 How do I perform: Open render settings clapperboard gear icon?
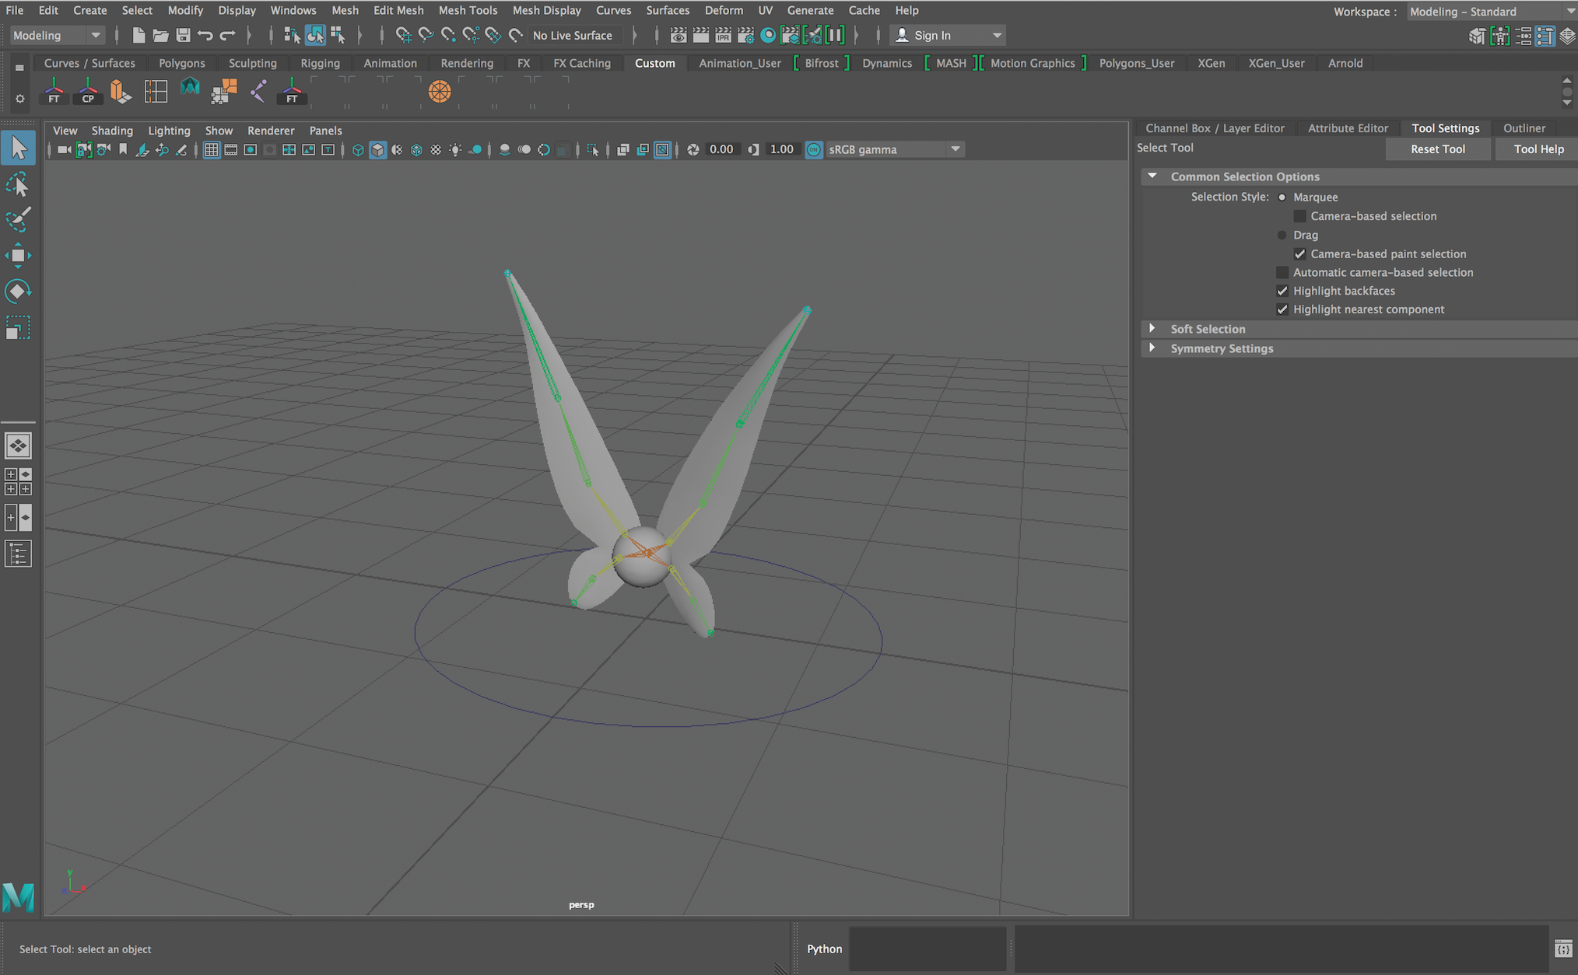point(745,35)
